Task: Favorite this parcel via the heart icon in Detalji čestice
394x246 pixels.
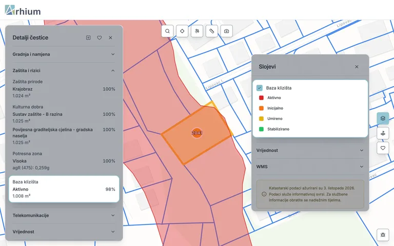Action: [x=100, y=37]
